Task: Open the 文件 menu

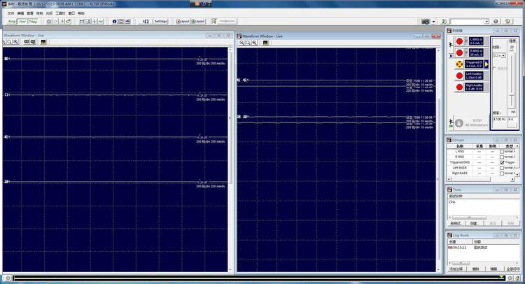Action: 10,13
